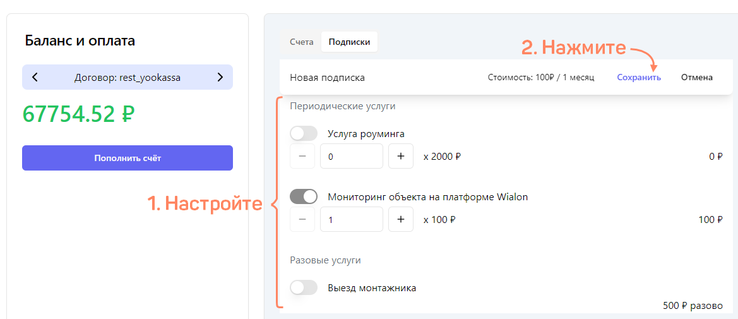Screen dimensions: 738x319
Task: Click the Баланс и оплата heading
Action: tap(80, 40)
